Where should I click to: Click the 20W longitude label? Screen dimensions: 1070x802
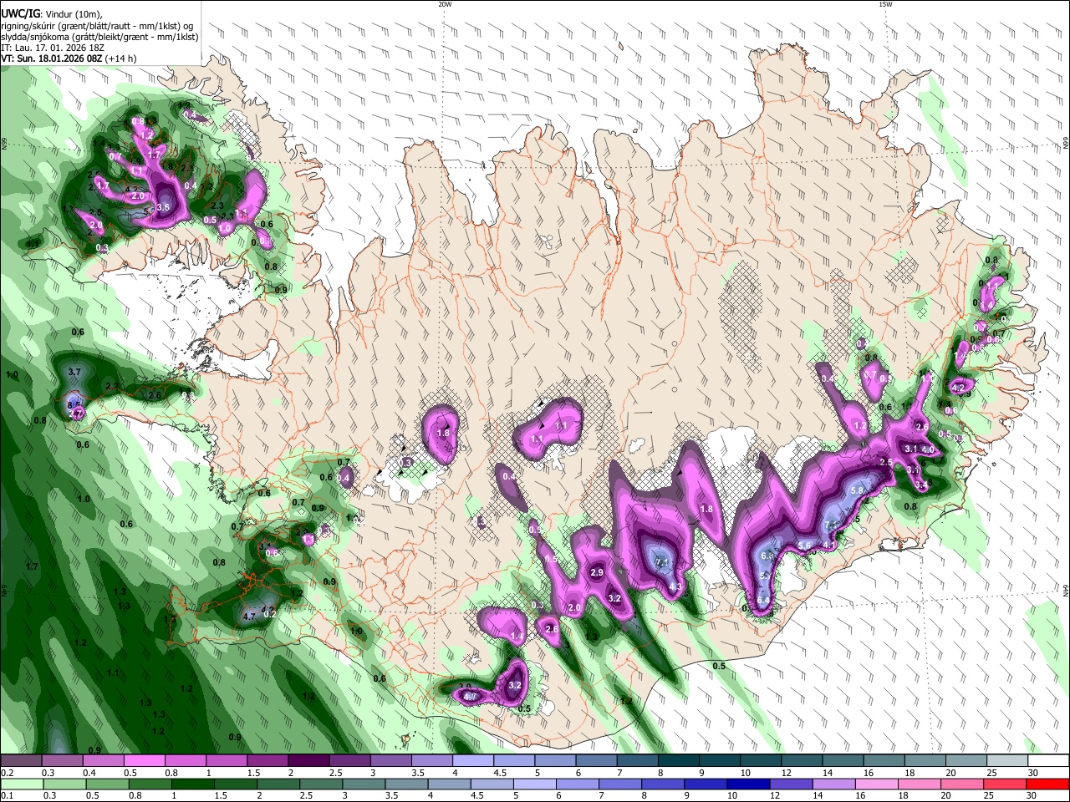click(x=445, y=4)
